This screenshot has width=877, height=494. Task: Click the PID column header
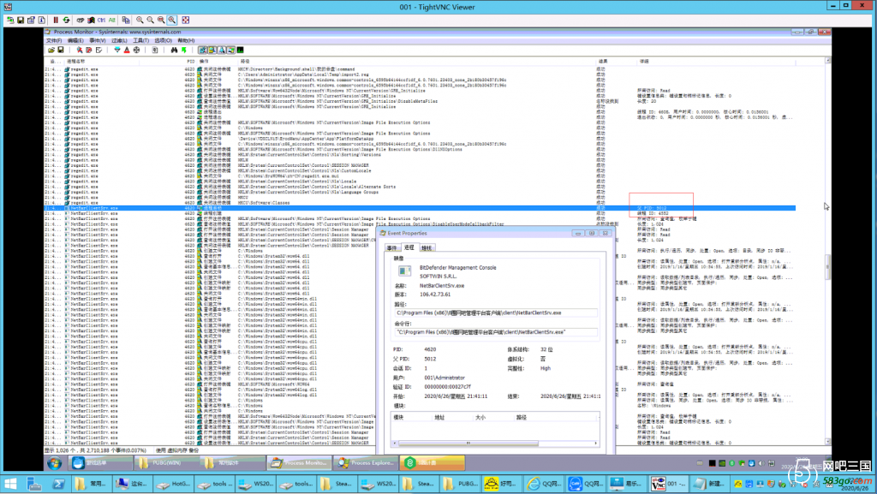point(190,62)
